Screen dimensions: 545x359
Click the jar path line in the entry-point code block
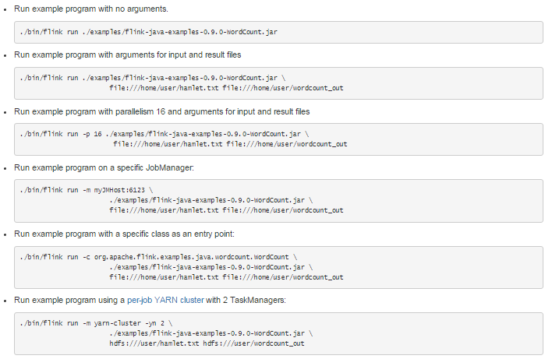tap(209, 266)
